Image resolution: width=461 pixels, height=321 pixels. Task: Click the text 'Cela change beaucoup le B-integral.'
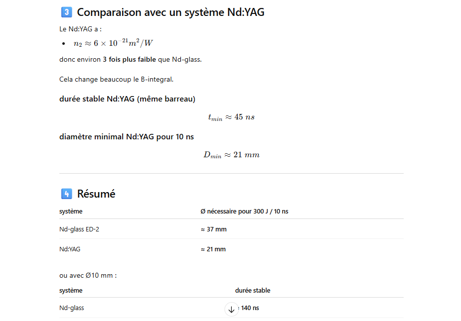tap(116, 79)
